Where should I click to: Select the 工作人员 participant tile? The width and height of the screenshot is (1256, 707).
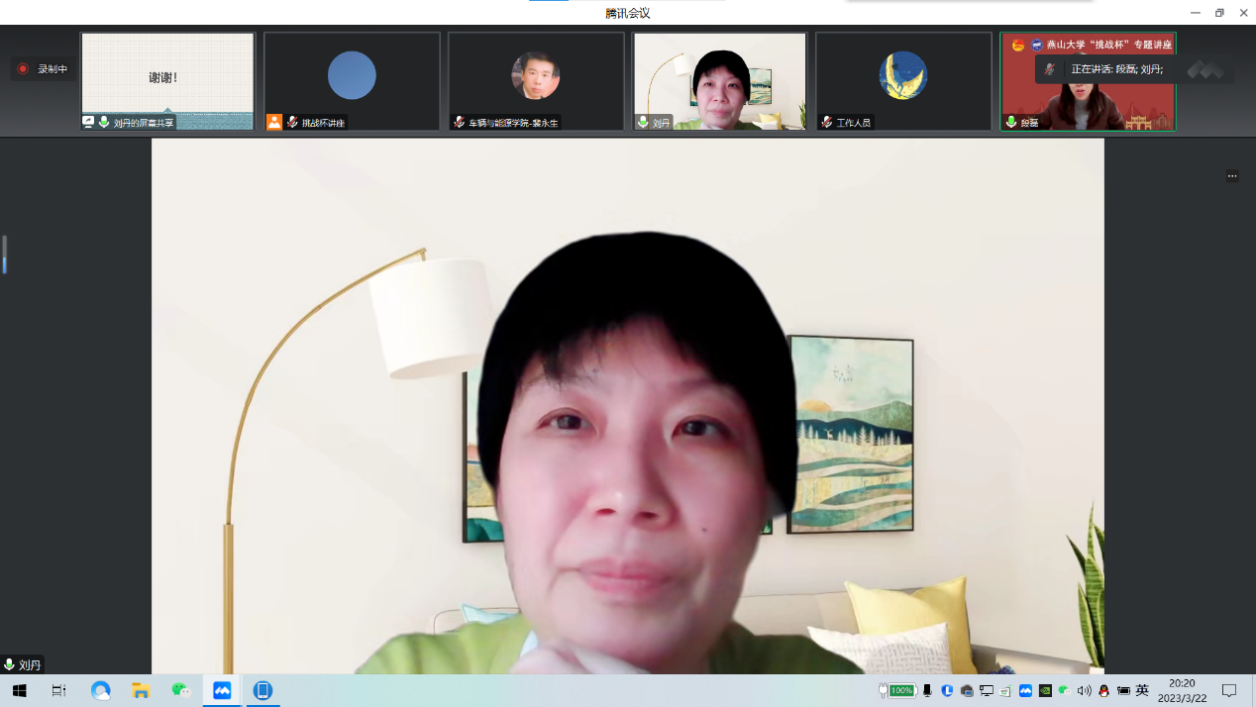(x=903, y=80)
